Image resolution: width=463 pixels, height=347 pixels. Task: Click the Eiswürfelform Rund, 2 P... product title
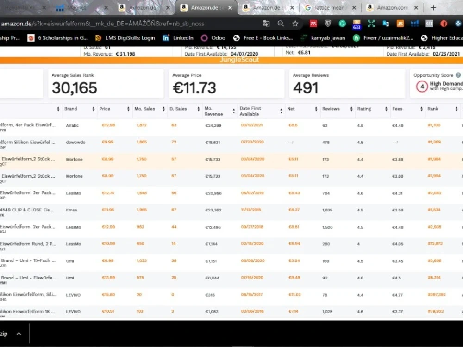(28, 244)
